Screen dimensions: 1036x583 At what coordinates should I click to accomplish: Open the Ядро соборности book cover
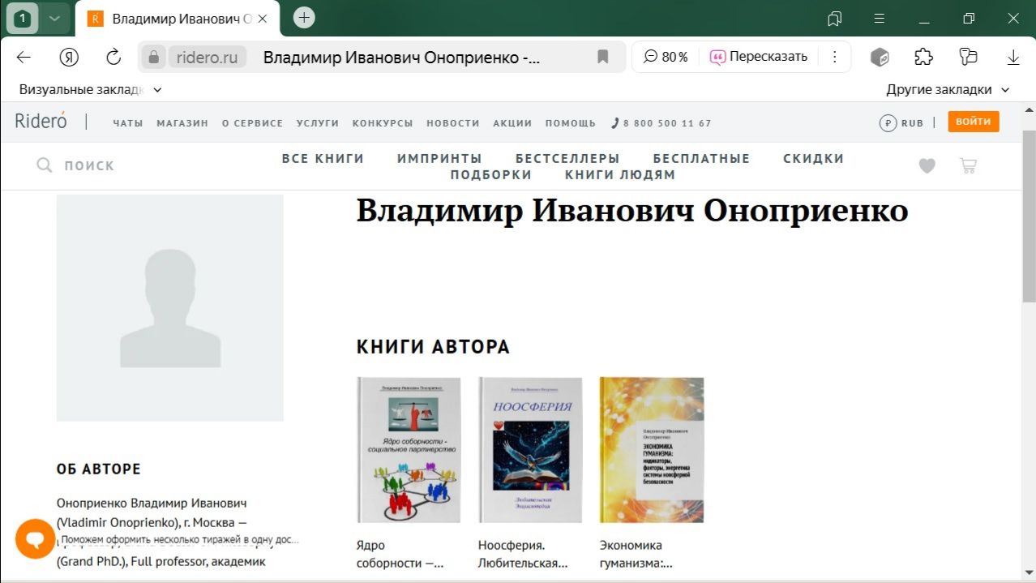point(409,449)
